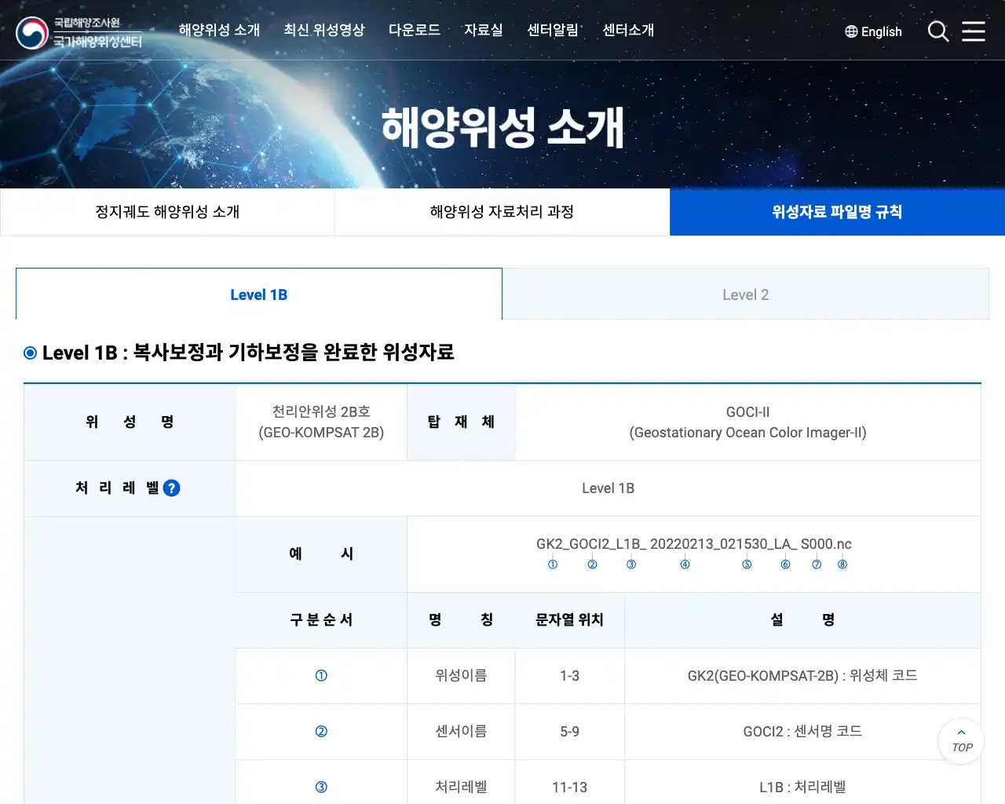The width and height of the screenshot is (1005, 804).
Task: Click the TOP scroll button icon
Action: point(960,740)
